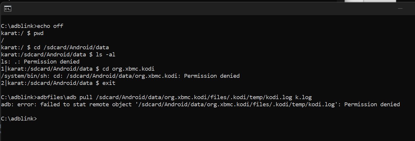Image resolution: width=415 pixels, height=141 pixels.
Task: Click the empty Command Prompt title bar
Action: [202, 9]
